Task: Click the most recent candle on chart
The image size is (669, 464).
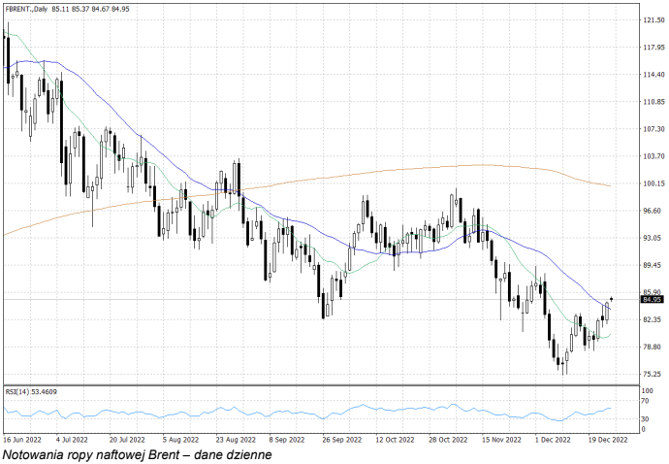Action: pos(611,300)
